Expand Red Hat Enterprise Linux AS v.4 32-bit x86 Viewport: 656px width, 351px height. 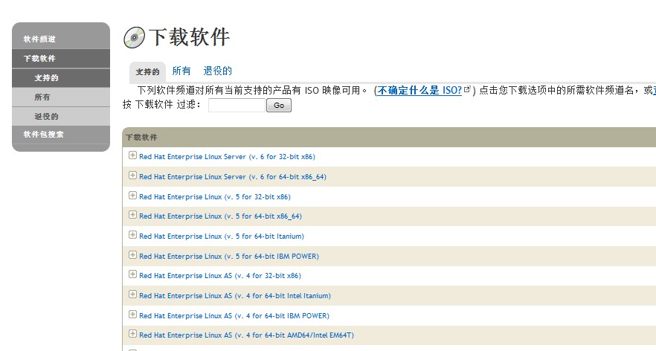pos(132,274)
